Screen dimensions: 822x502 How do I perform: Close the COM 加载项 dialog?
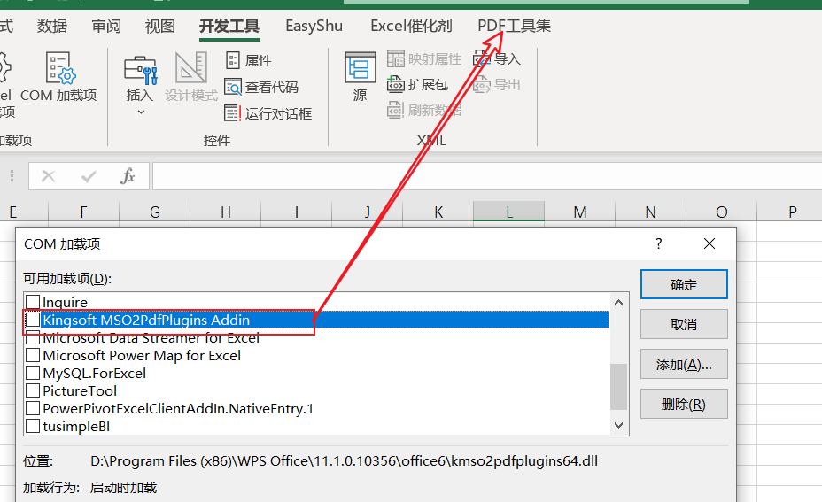click(710, 243)
